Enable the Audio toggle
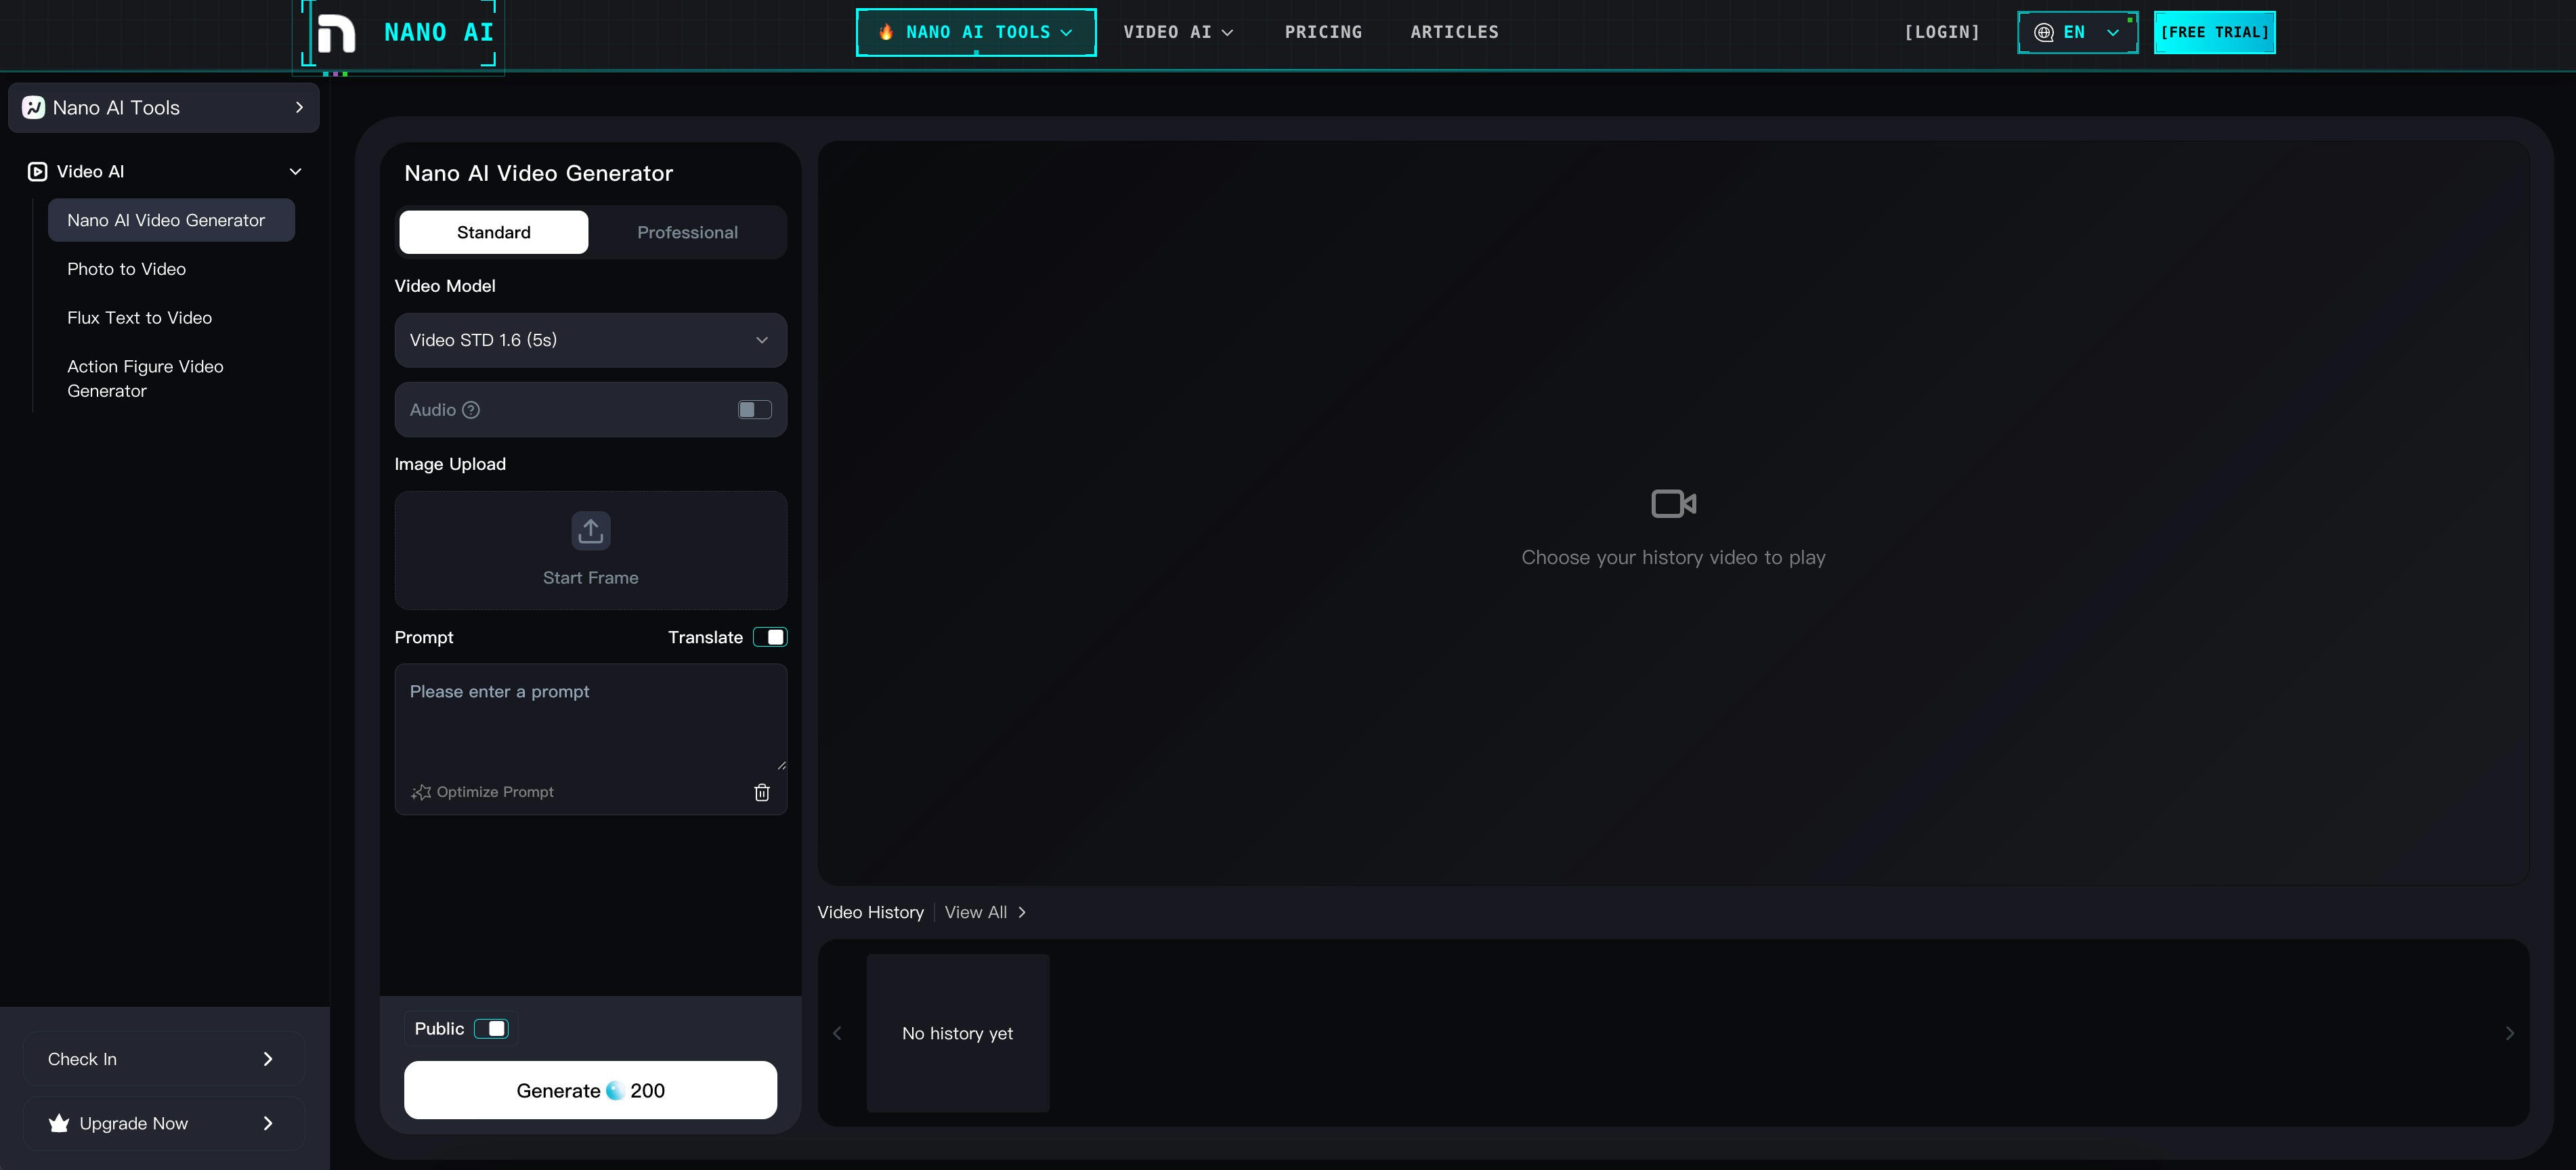 [754, 409]
